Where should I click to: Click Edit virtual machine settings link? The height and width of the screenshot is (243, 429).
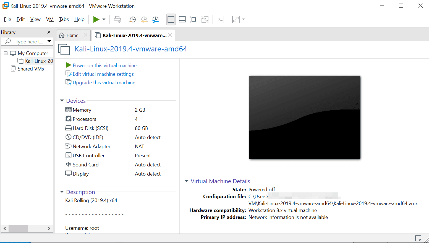coord(103,74)
